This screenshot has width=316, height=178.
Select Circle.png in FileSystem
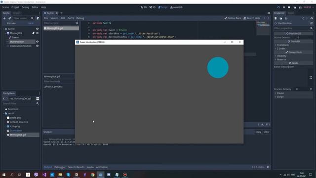pyautogui.click(x=15, y=118)
